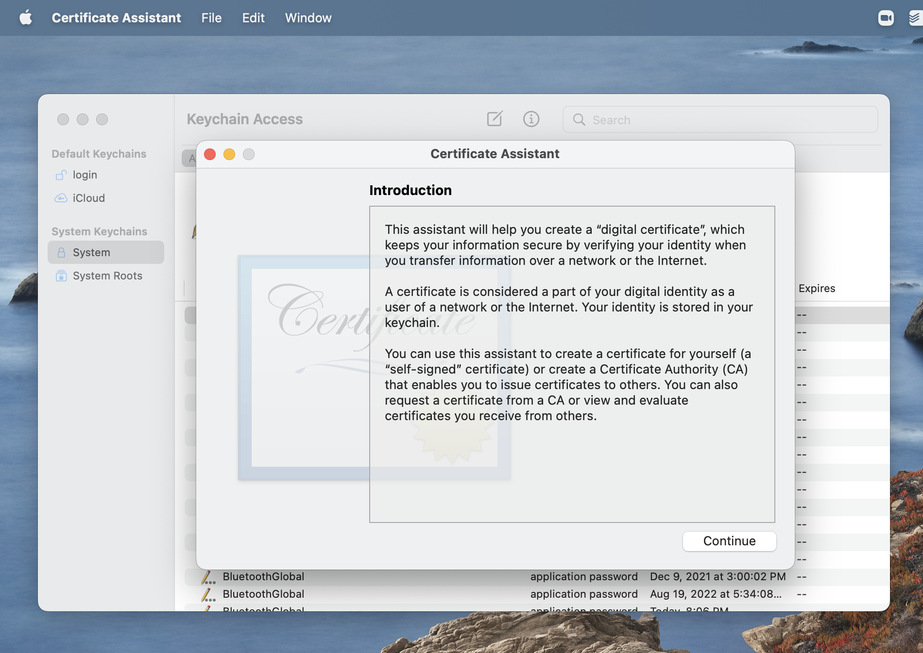The width and height of the screenshot is (923, 653).
Task: Click the camera icon in menu bar
Action: click(x=886, y=18)
